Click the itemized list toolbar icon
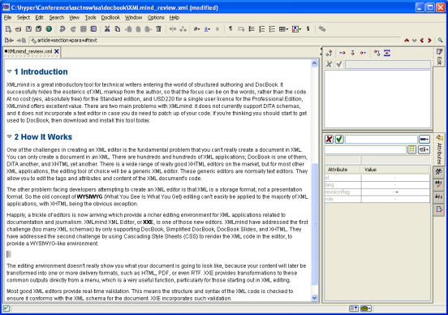448x315 pixels. [x=252, y=29]
